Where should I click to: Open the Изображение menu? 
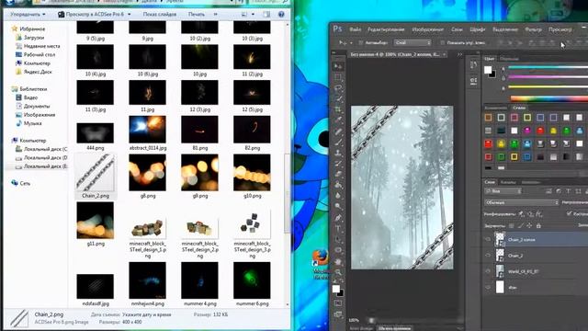click(428, 29)
